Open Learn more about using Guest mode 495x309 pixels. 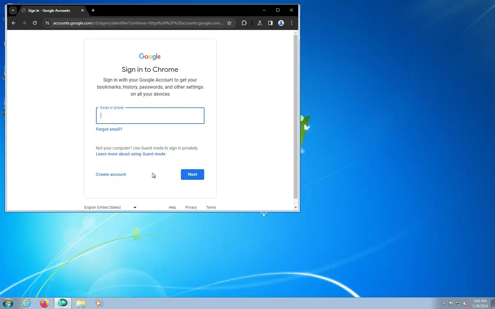point(131,154)
